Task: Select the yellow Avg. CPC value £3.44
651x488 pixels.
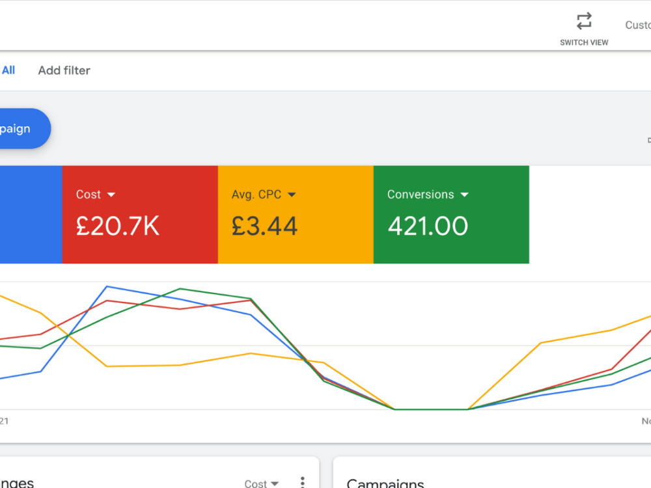Action: 264,226
